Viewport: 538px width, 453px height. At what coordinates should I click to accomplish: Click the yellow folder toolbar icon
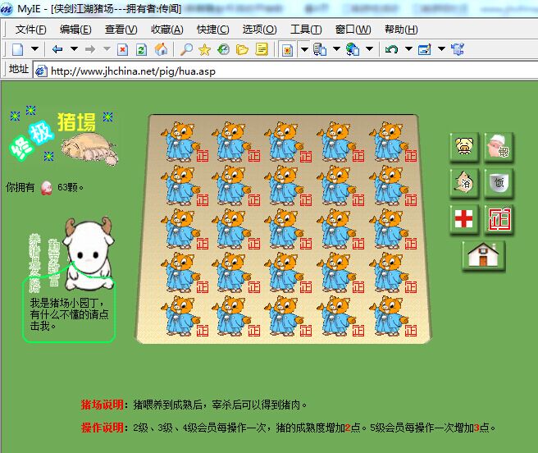pyautogui.click(x=242, y=50)
